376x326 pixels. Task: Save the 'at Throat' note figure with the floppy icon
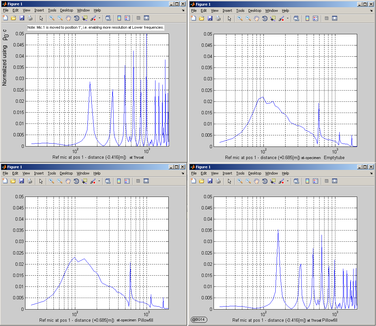click(x=22, y=18)
